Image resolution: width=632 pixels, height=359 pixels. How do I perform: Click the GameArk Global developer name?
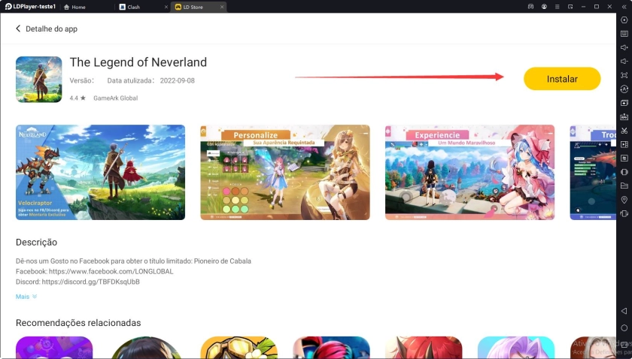coord(116,98)
